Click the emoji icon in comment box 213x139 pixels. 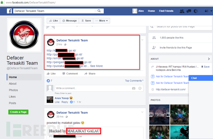[140, 88]
